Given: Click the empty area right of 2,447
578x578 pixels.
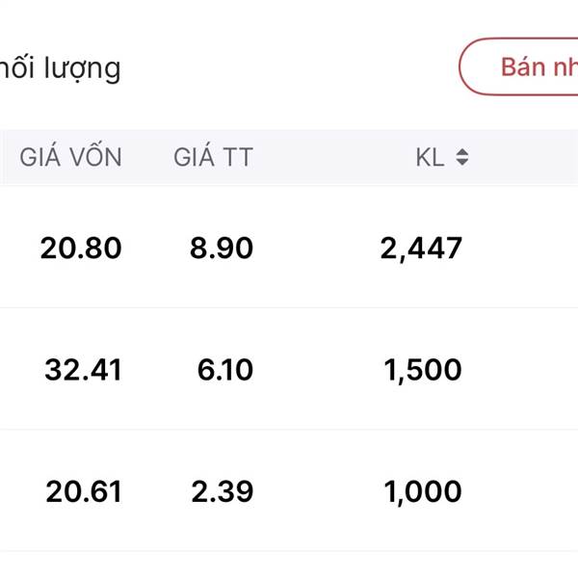Looking at the screenshot, I should 525,249.
